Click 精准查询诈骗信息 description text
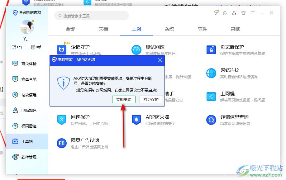The height and width of the screenshot is (180, 286). (235, 123)
